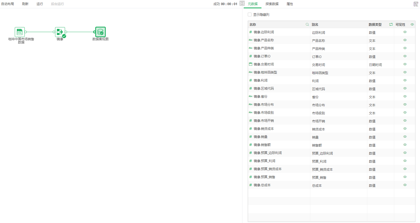The width and height of the screenshot is (420, 223).
Task: Click the number icon beside 镜像.边际利润
Action: (x=250, y=32)
